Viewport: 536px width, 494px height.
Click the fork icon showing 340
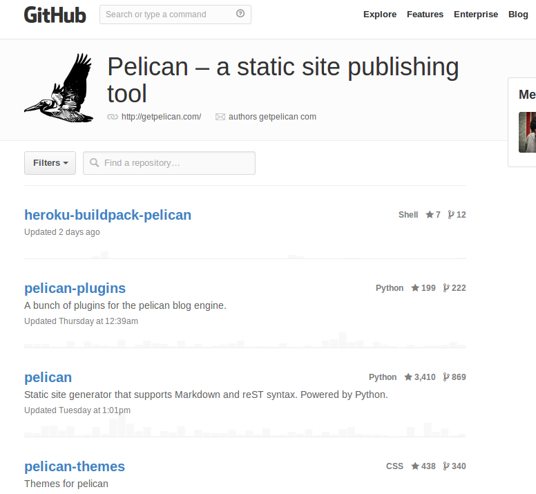[446, 466]
